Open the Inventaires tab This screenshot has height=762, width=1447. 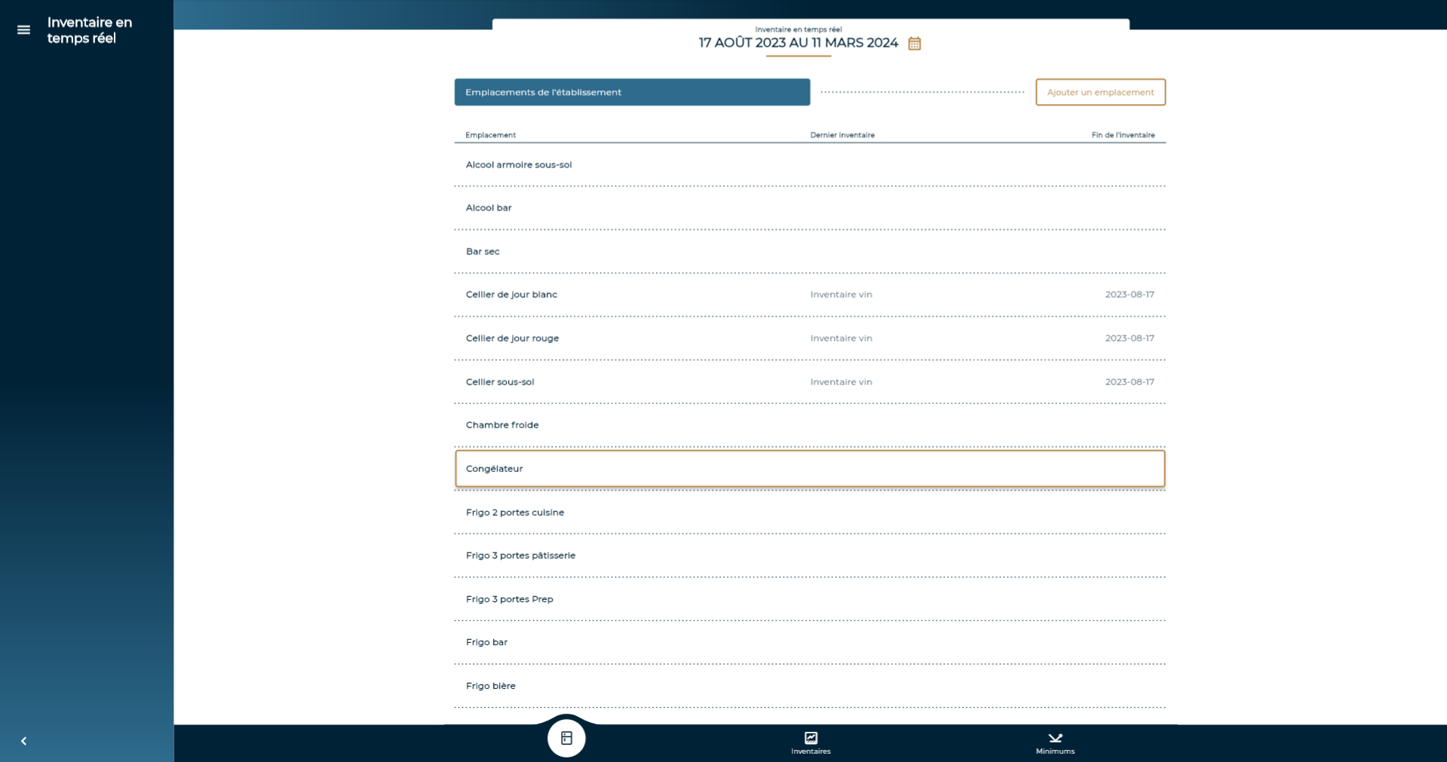811,742
